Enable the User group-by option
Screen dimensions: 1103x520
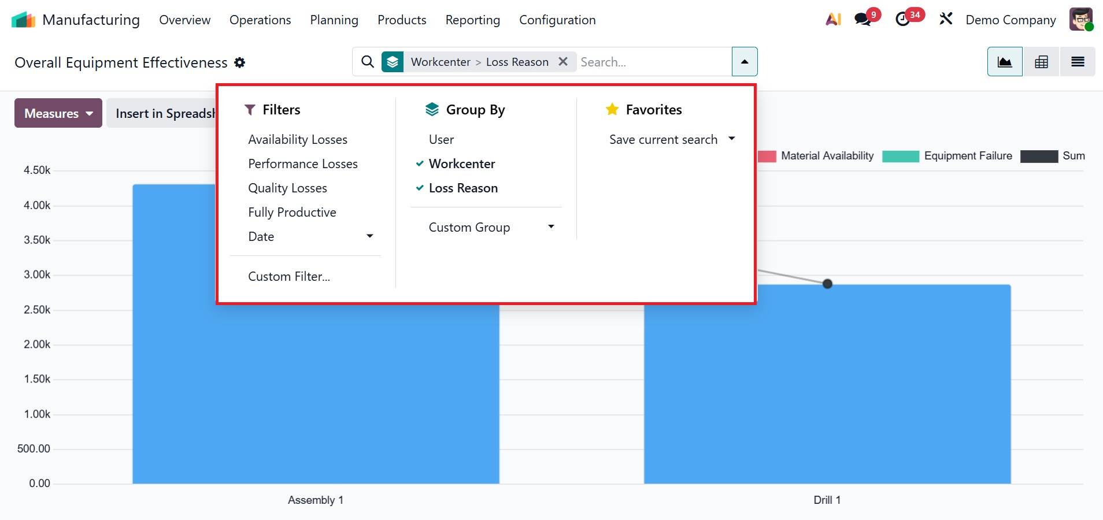click(x=441, y=140)
